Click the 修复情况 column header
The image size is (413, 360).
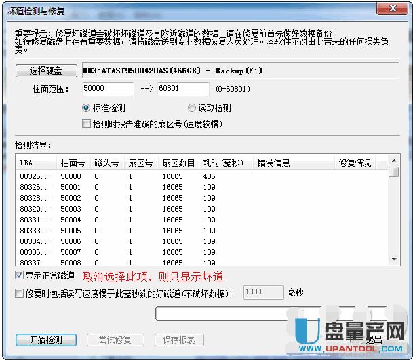tap(355, 163)
